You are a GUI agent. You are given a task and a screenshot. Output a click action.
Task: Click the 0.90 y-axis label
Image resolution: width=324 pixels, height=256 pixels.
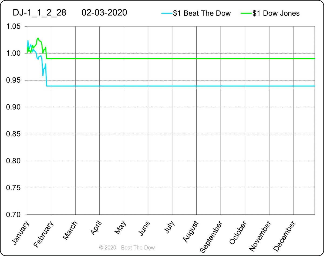click(13, 107)
